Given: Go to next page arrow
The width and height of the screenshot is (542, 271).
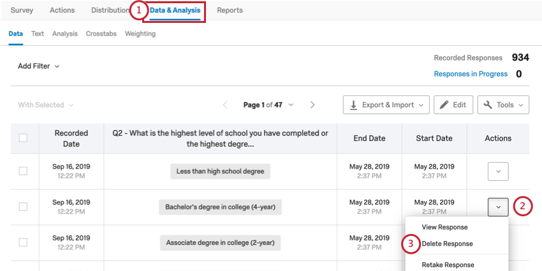Looking at the screenshot, I should [312, 105].
